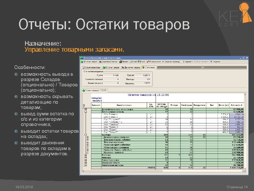Click the Среднее value field

(x=143, y=75)
